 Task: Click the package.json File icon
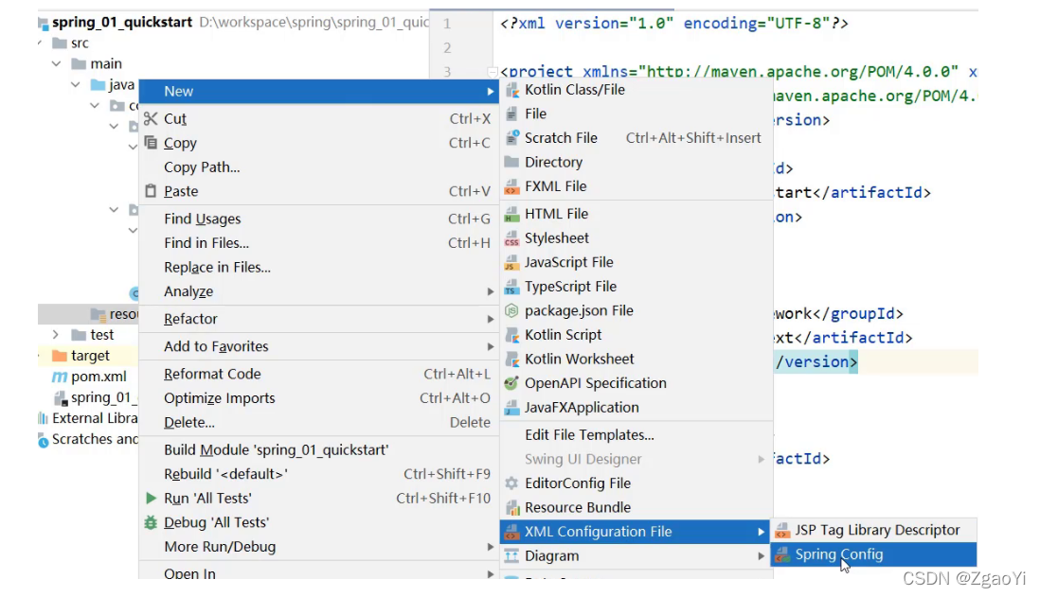(511, 310)
